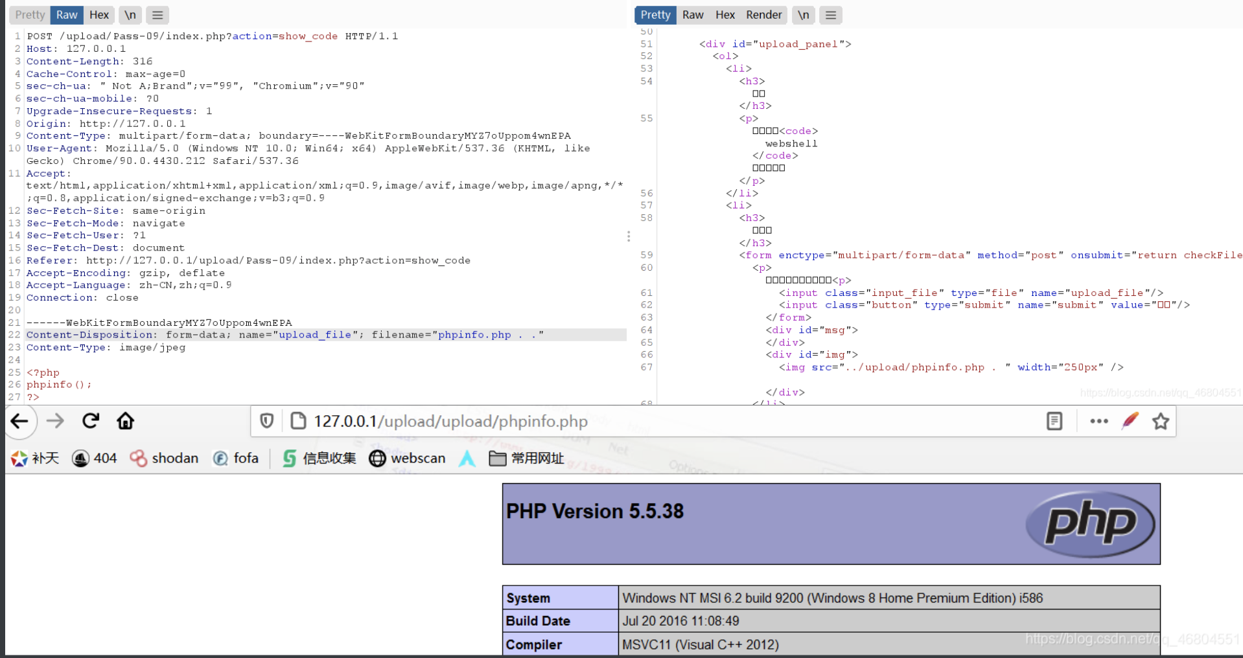Click the red feather extension icon

(x=1130, y=421)
